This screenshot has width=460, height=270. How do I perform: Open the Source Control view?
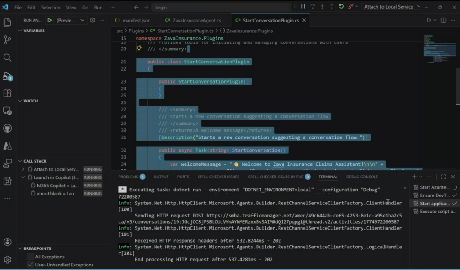7,40
